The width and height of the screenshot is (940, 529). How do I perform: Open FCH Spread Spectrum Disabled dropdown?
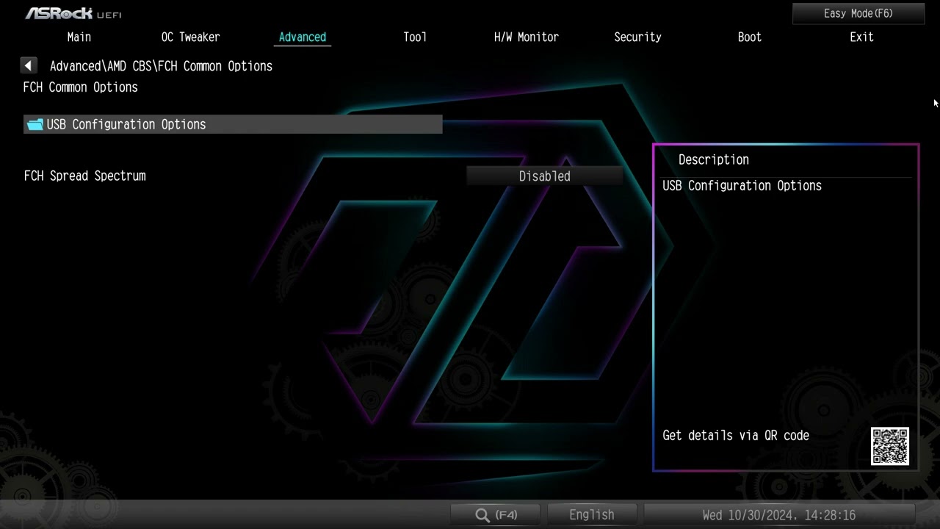[x=545, y=176]
